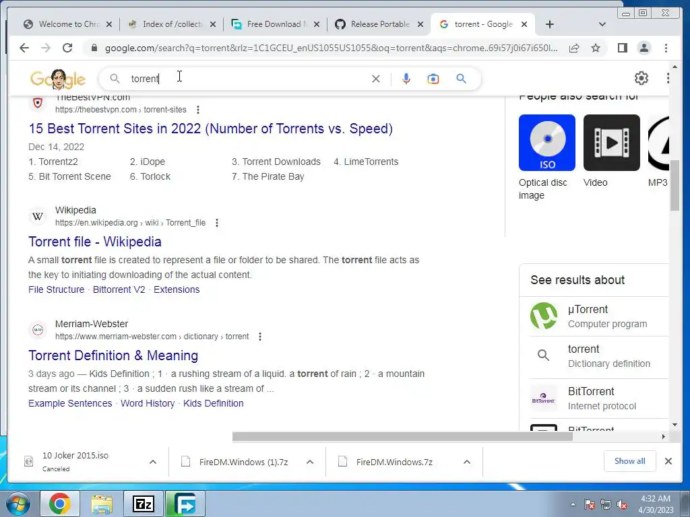The image size is (690, 517).
Task: Open the Chrome three-dot menu
Action: [x=666, y=48]
